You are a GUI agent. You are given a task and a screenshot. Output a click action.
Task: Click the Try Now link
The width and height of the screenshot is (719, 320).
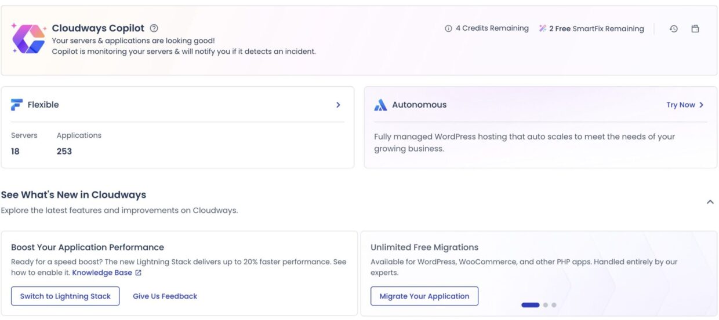tap(681, 105)
